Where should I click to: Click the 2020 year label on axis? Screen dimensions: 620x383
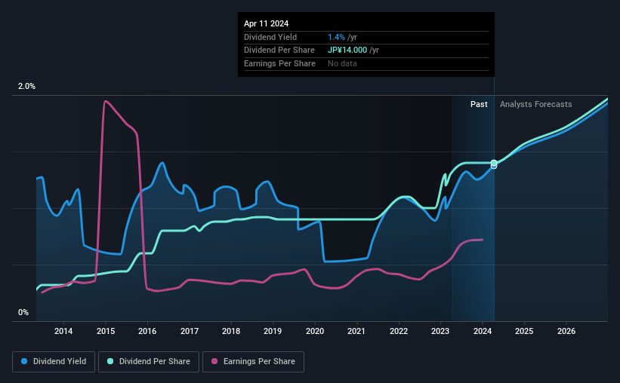point(315,331)
